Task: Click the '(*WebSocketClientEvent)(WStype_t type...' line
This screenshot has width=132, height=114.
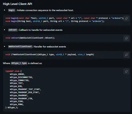Action: click(x=50, y=55)
